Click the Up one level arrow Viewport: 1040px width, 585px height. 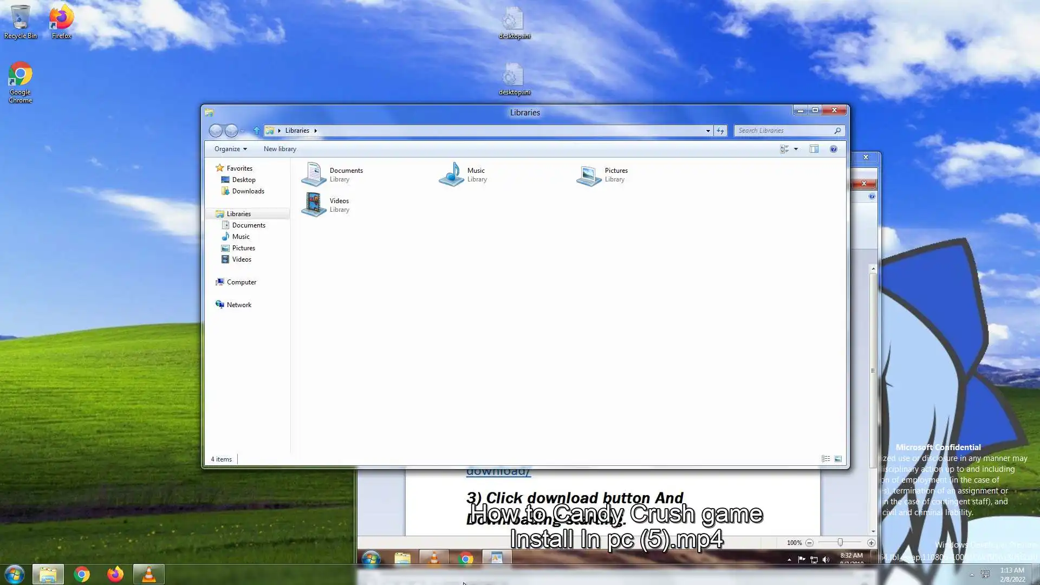[x=256, y=131]
